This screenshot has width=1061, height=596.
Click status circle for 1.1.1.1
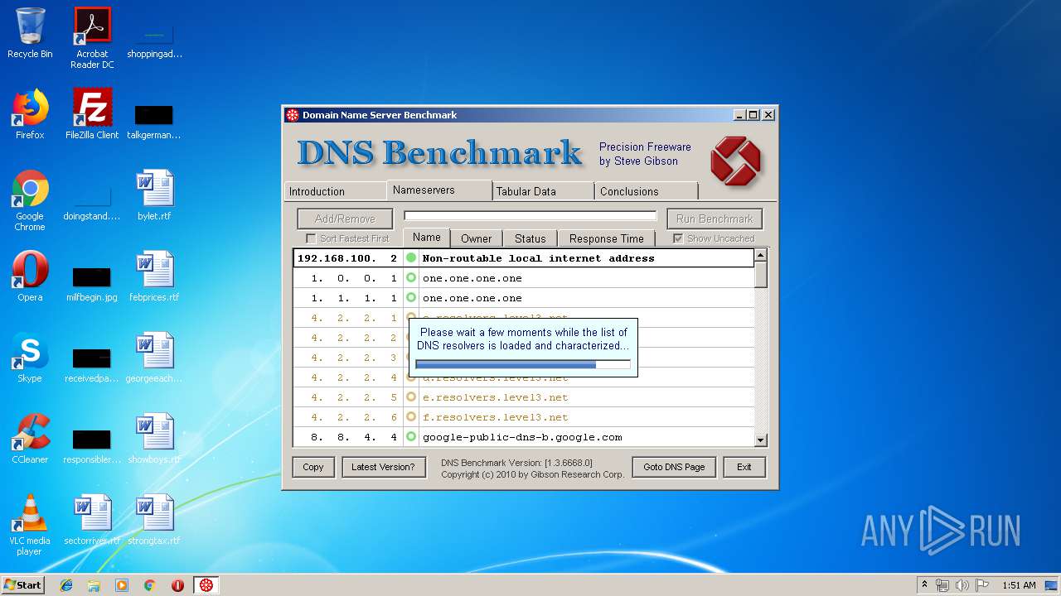tap(411, 298)
